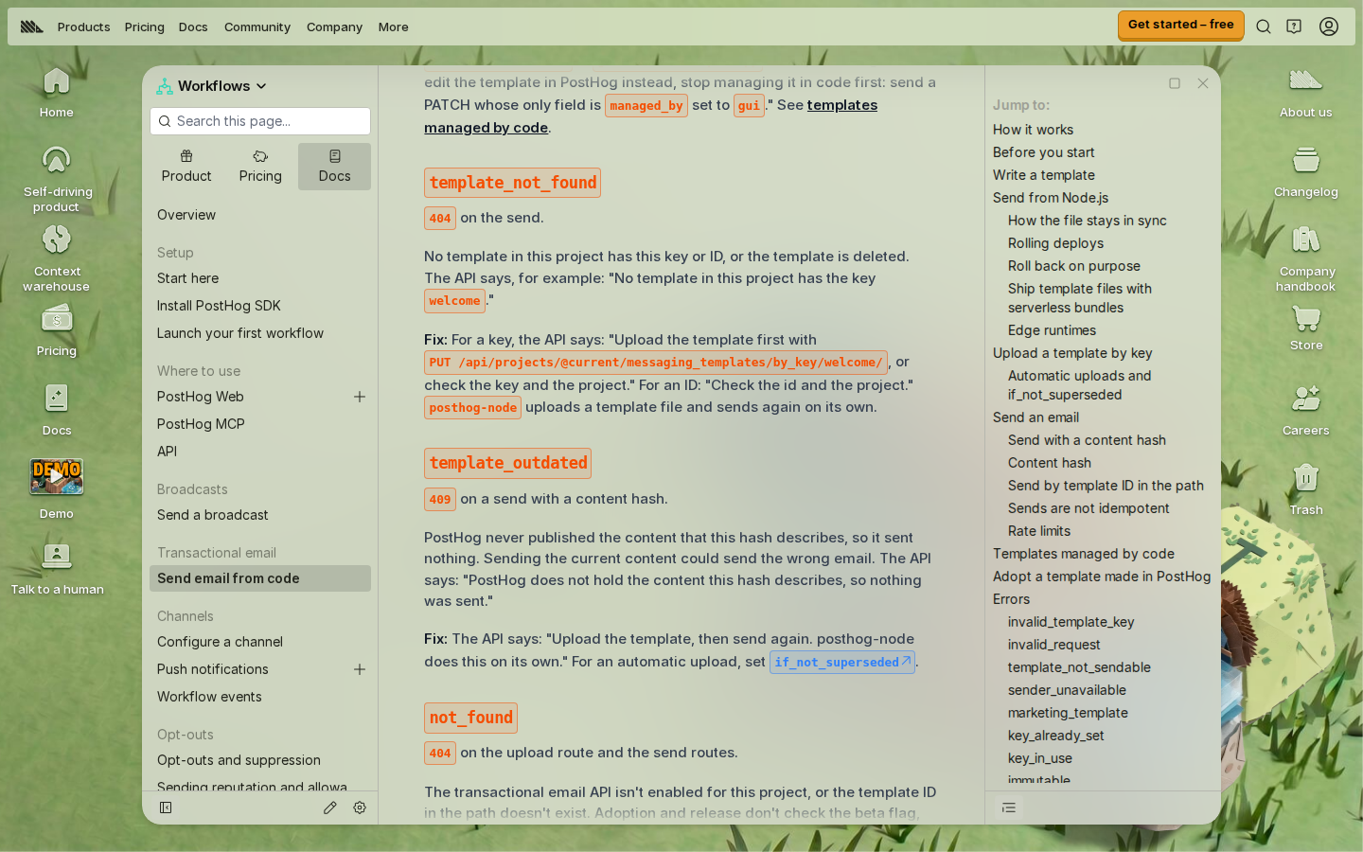This screenshot has width=1363, height=852.
Task: Select the Docs tab in sidebar
Action: [x=334, y=167]
